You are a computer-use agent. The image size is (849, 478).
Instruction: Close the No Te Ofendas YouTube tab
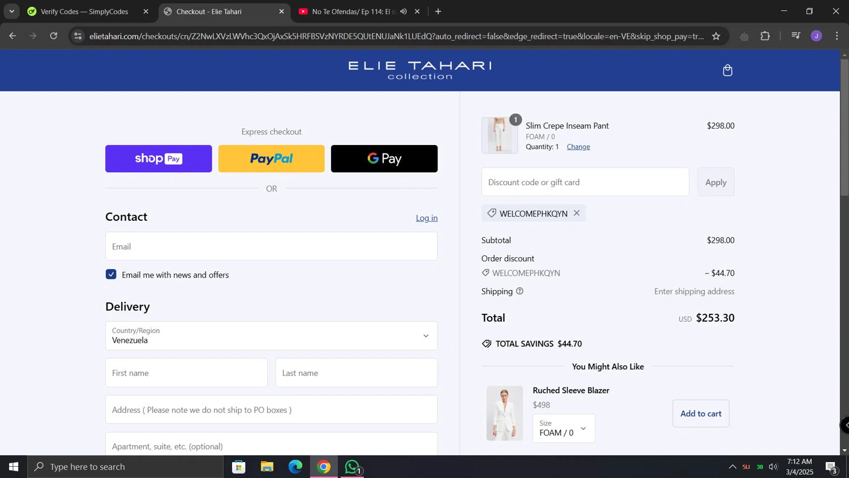pos(418,11)
